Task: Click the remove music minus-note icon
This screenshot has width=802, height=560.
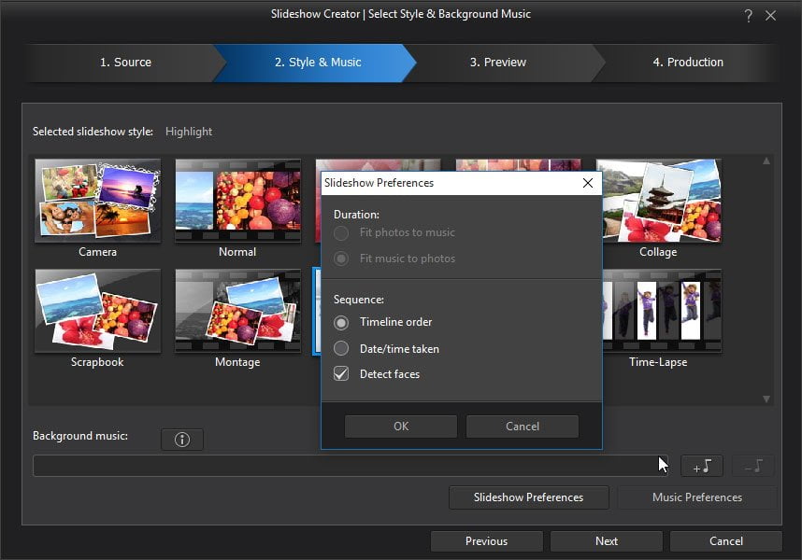Action: coord(753,466)
